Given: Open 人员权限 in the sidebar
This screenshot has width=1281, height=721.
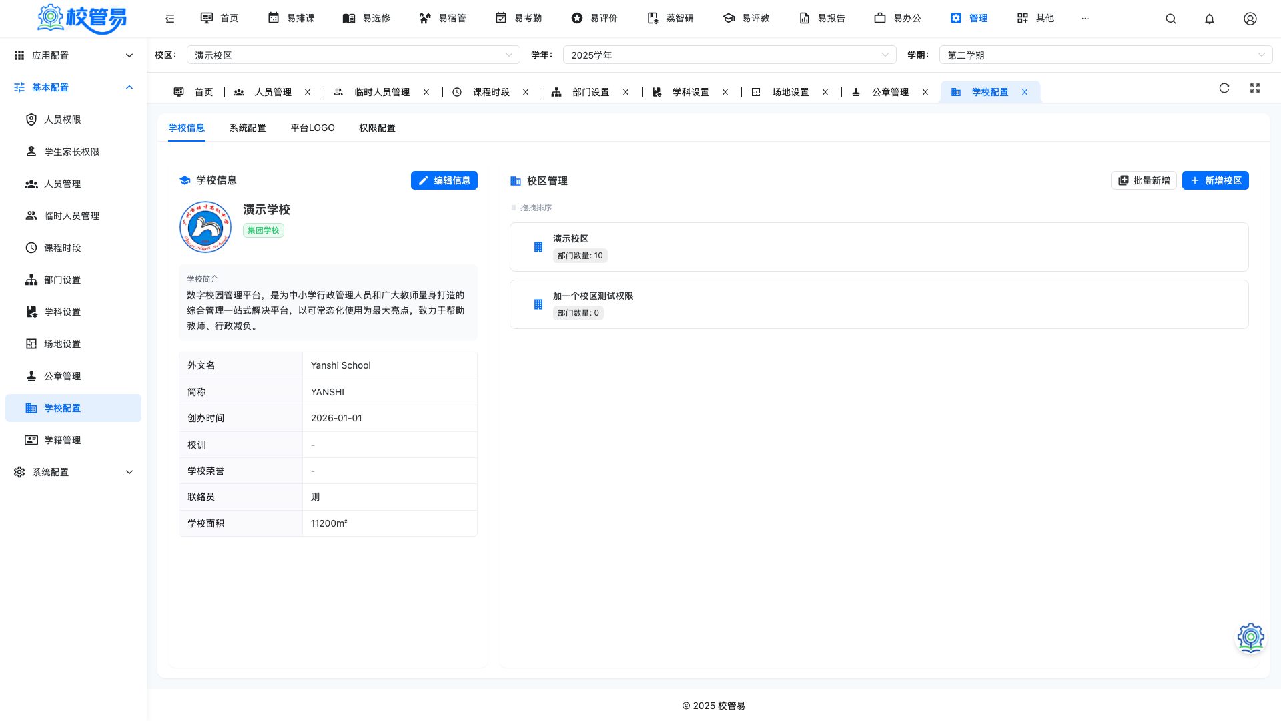Looking at the screenshot, I should click(73, 119).
